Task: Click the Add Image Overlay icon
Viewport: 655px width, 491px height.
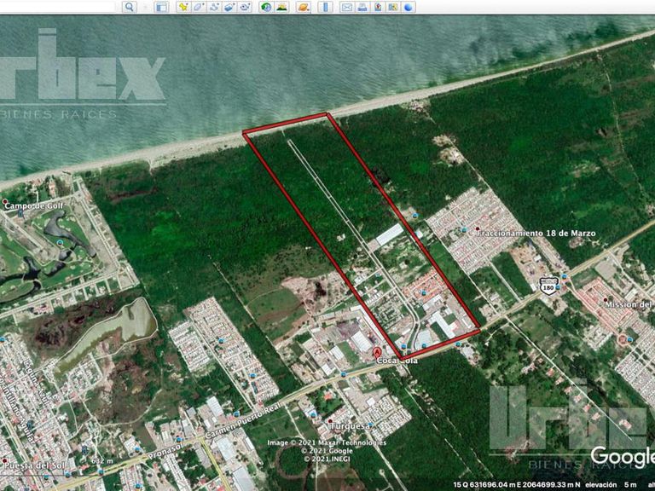Action: pyautogui.click(x=229, y=7)
